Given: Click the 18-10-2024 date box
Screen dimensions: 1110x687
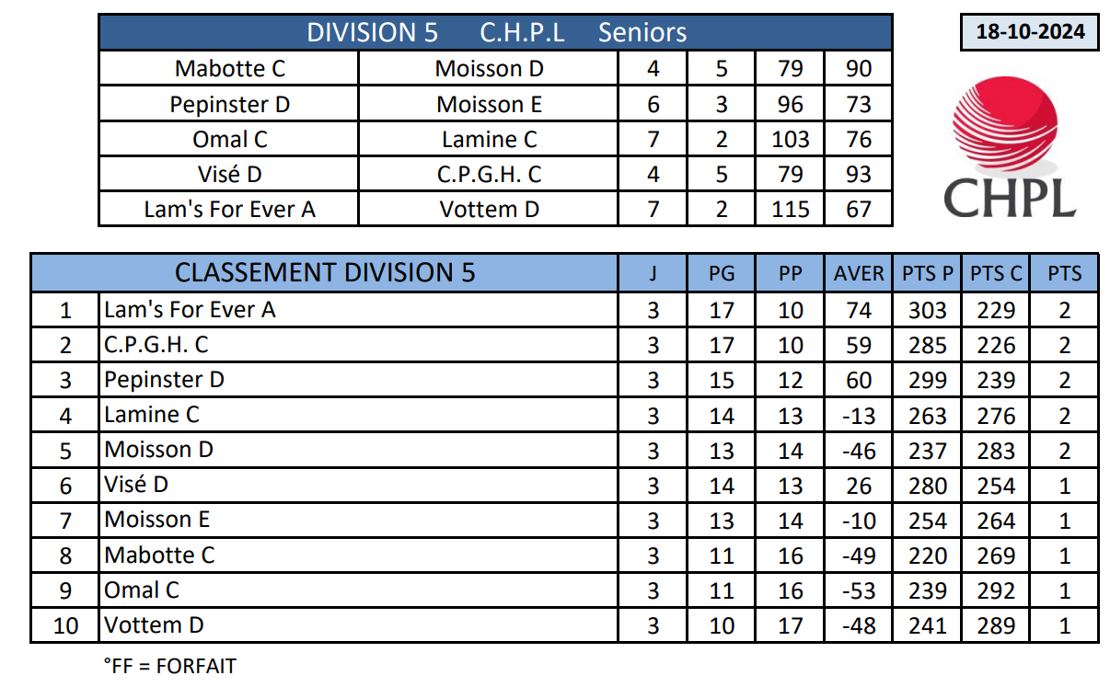Looking at the screenshot, I should click(x=1030, y=32).
